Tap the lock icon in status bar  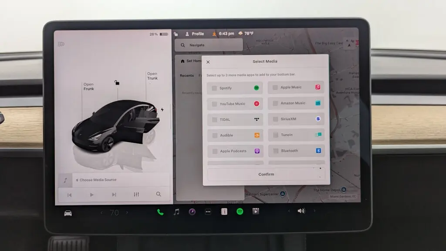click(176, 34)
